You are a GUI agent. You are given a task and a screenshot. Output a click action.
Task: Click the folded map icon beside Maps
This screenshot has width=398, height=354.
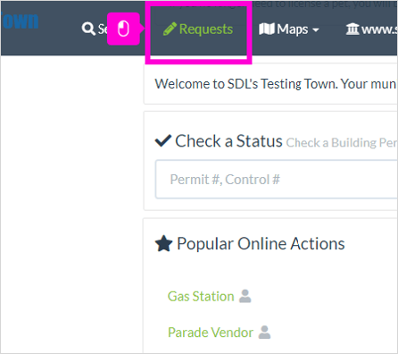coord(266,29)
